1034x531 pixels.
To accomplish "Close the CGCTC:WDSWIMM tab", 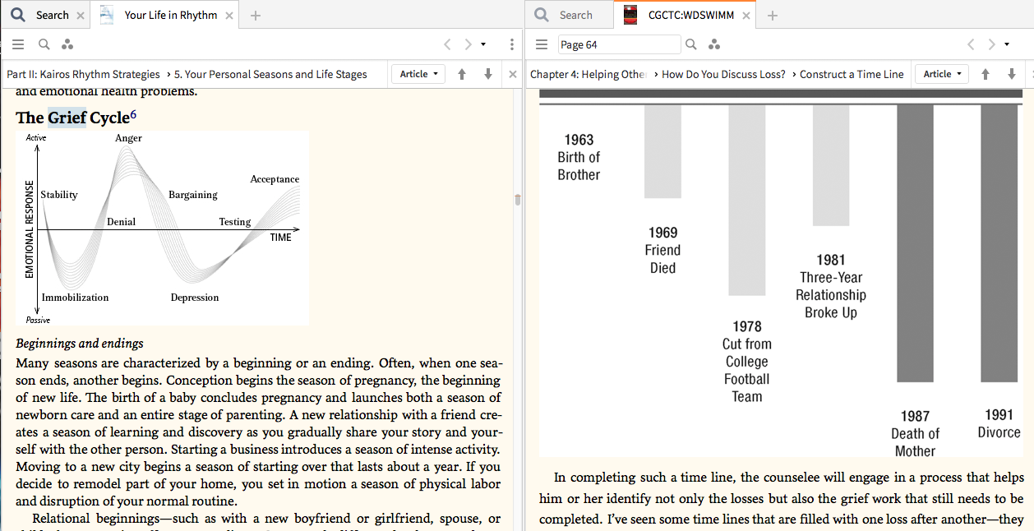I will pyautogui.click(x=746, y=16).
